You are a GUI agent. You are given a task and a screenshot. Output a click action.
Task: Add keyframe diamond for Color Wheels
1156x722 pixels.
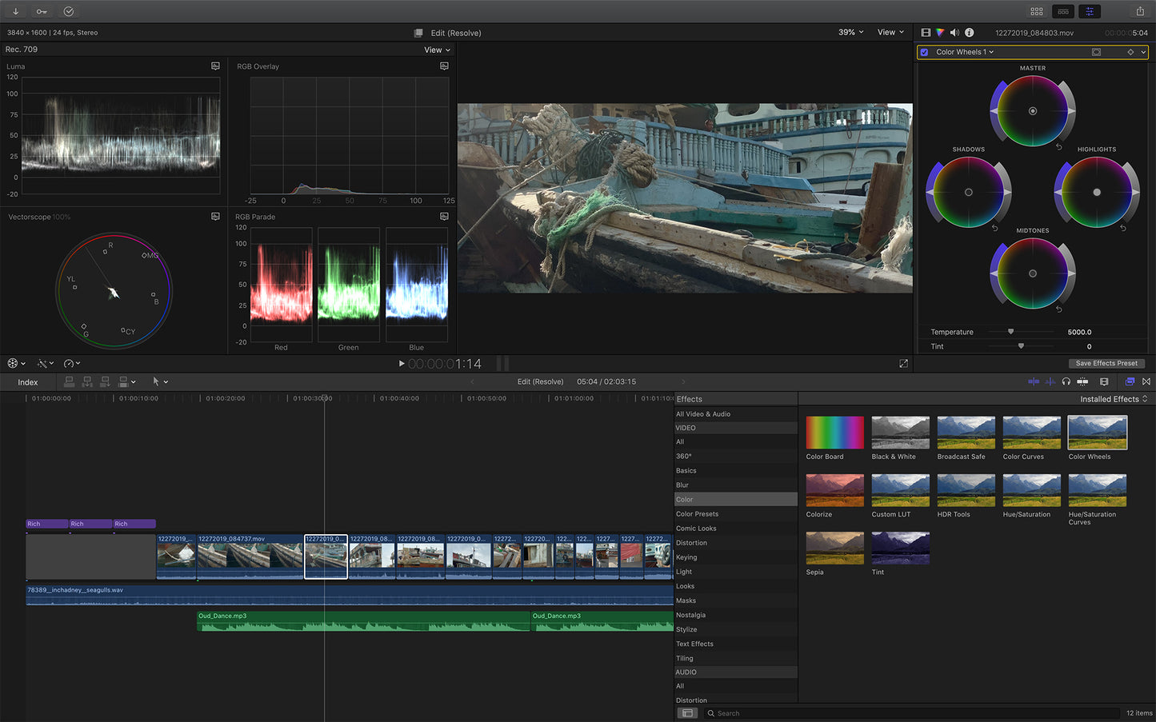coord(1130,52)
